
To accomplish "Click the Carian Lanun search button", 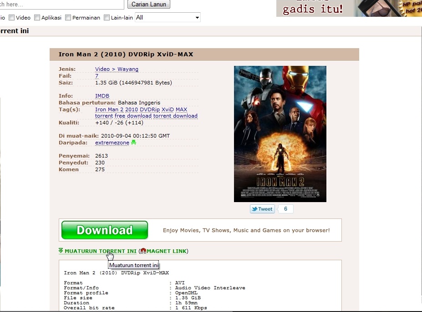I will pyautogui.click(x=149, y=4).
